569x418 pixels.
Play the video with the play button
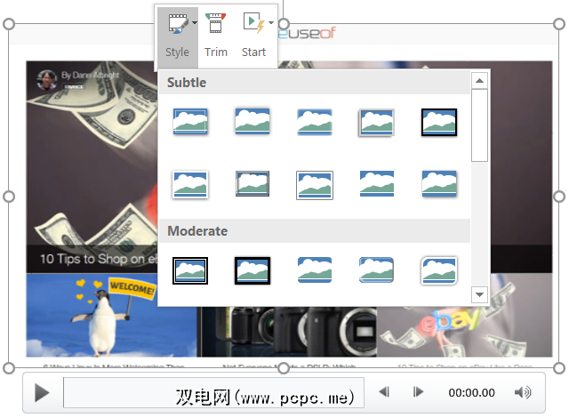pyautogui.click(x=42, y=393)
